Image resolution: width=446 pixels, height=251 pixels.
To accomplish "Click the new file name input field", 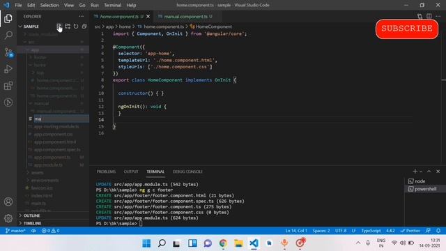I will pos(61,119).
